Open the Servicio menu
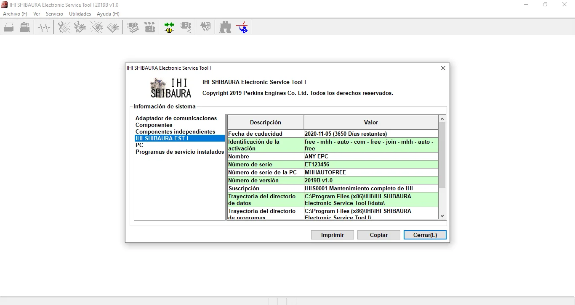This screenshot has width=575, height=305. pos(54,14)
